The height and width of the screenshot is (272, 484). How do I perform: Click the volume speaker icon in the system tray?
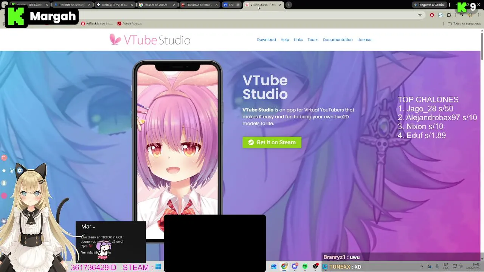point(460,267)
